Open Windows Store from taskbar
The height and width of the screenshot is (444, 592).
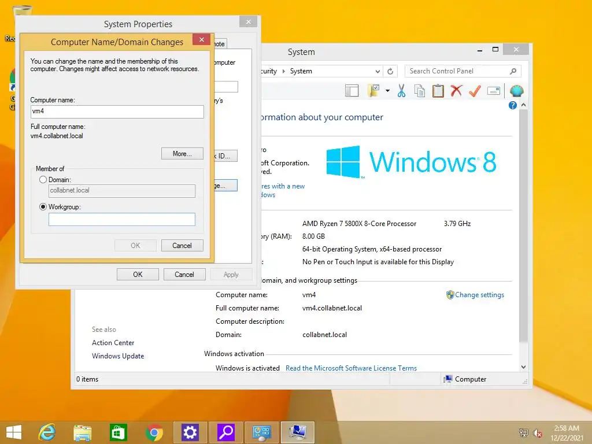[118, 432]
